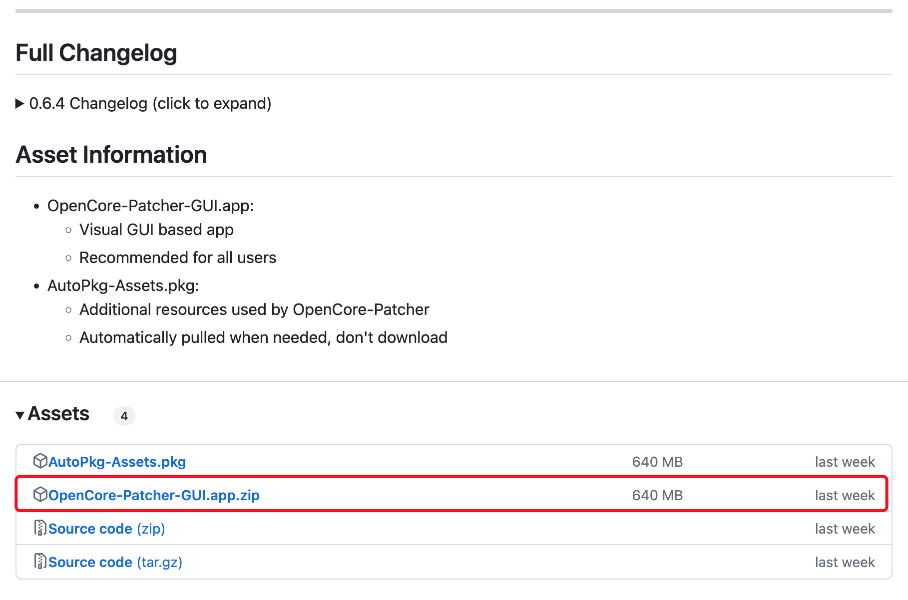This screenshot has width=908, height=600.
Task: Click the 640 MB size for OpenCore-Patcher-GUI.app.zip
Action: click(x=657, y=495)
